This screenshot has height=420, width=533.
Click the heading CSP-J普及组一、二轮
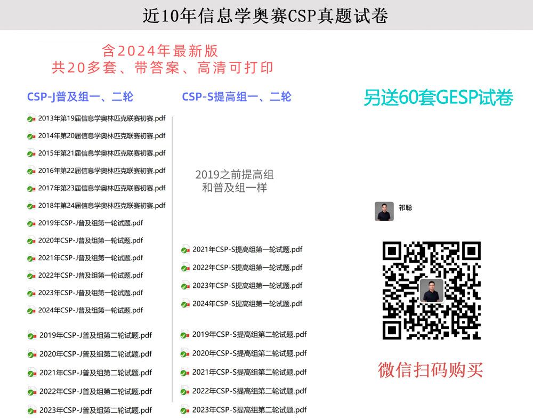[80, 96]
